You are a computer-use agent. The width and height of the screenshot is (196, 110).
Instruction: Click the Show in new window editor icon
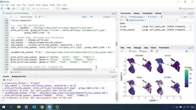11,17
